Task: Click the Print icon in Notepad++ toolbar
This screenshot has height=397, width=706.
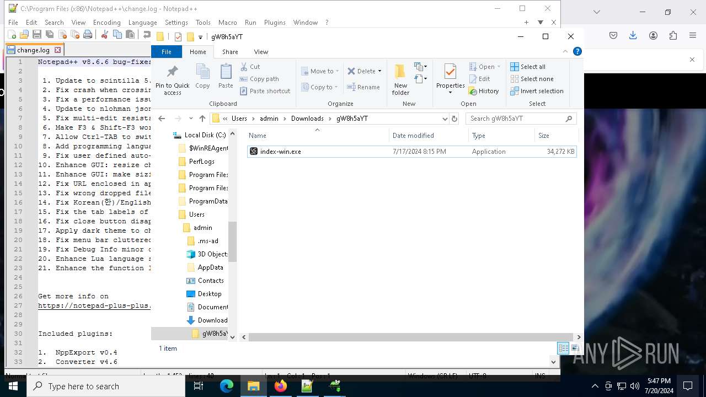Action: pyautogui.click(x=88, y=34)
